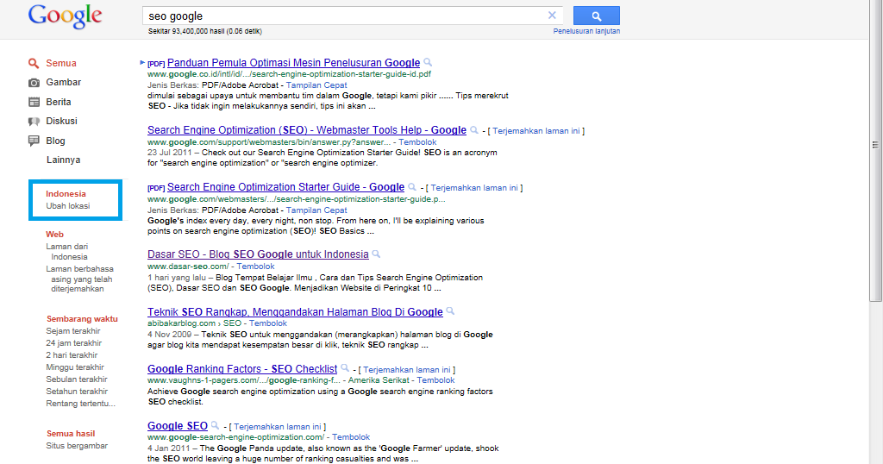Open Penelusuran lanjutan advanced search
The height and width of the screenshot is (464, 883).
(x=586, y=31)
